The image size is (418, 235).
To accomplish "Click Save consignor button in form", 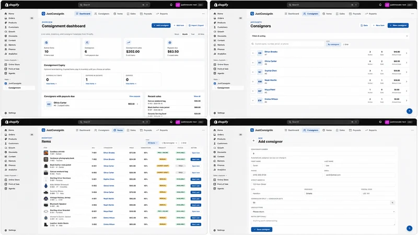I will [x=262, y=229].
